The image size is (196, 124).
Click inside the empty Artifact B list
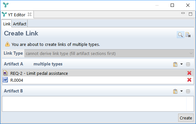[94, 103]
